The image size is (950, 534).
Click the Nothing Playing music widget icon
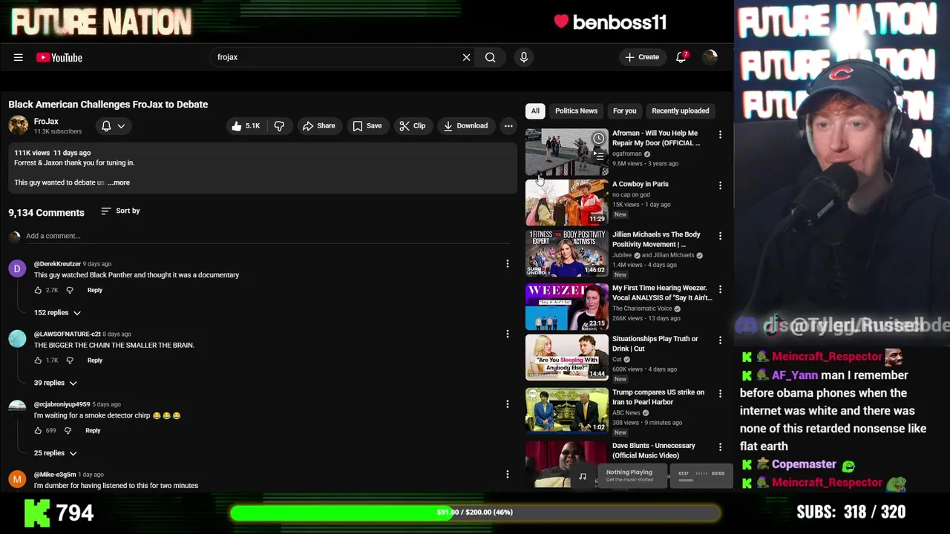click(x=583, y=477)
